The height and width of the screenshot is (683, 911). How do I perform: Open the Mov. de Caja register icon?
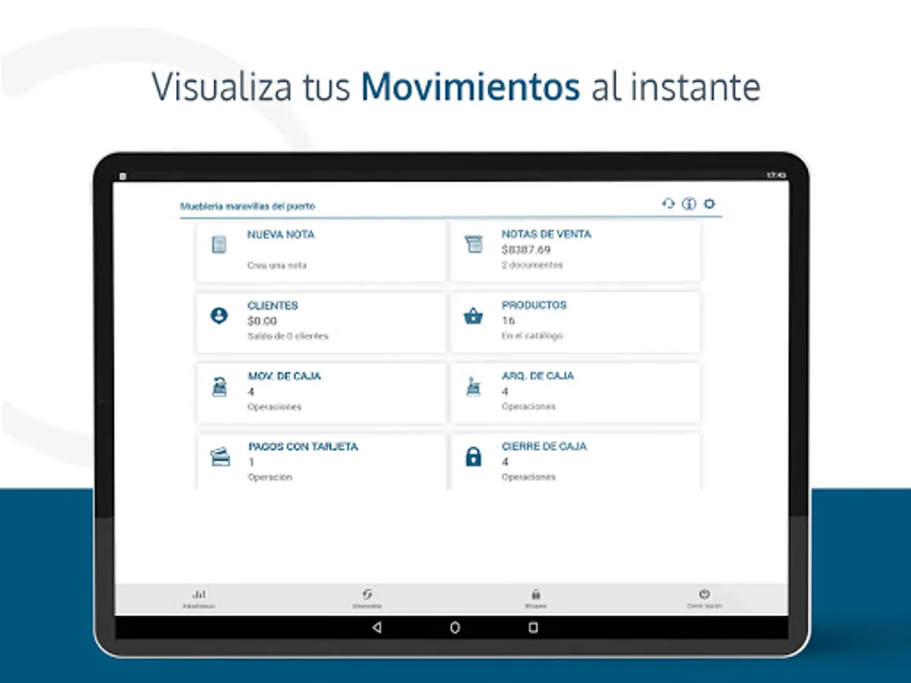point(219,386)
